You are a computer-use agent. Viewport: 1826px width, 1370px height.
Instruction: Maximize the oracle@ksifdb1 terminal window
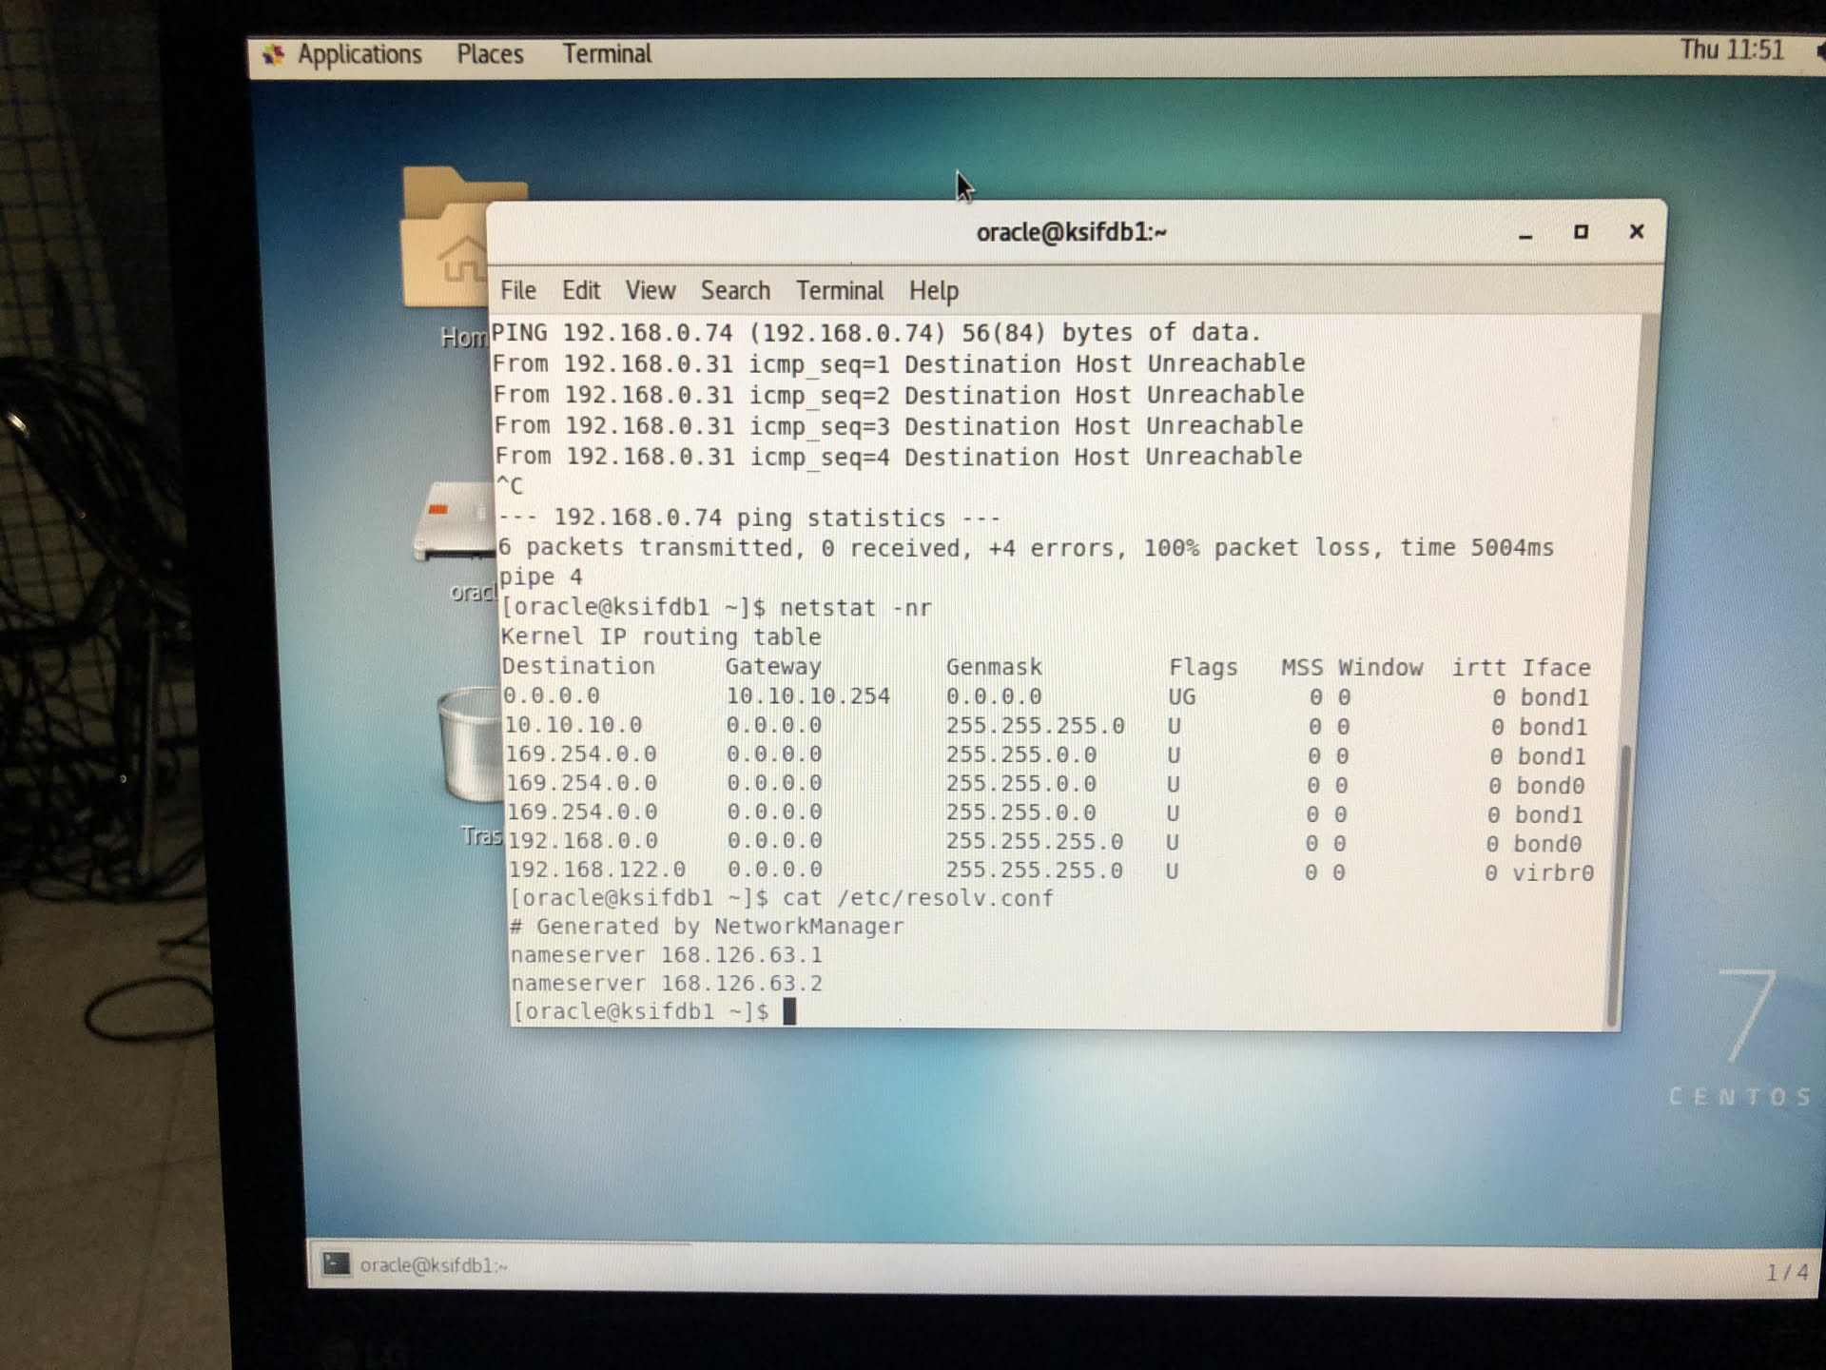1581,232
